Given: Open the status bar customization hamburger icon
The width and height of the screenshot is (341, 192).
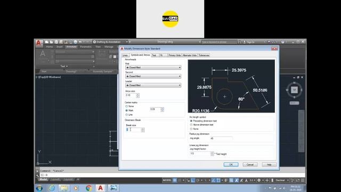Looking at the screenshot, I should point(303,180).
